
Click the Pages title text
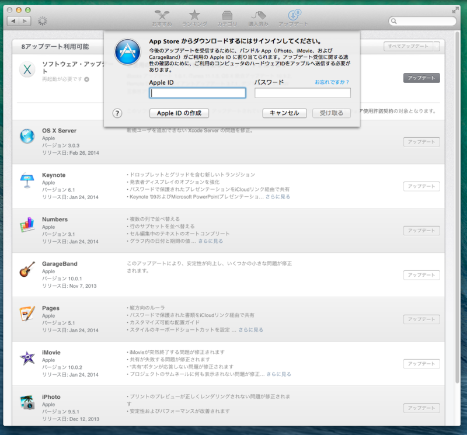(51, 308)
